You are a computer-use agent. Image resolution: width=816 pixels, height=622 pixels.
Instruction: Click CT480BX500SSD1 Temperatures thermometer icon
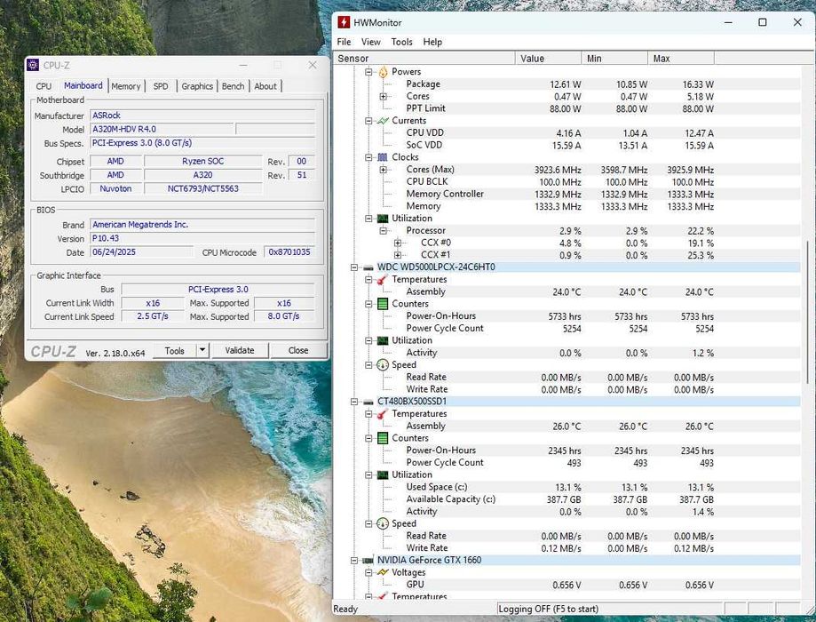point(383,413)
